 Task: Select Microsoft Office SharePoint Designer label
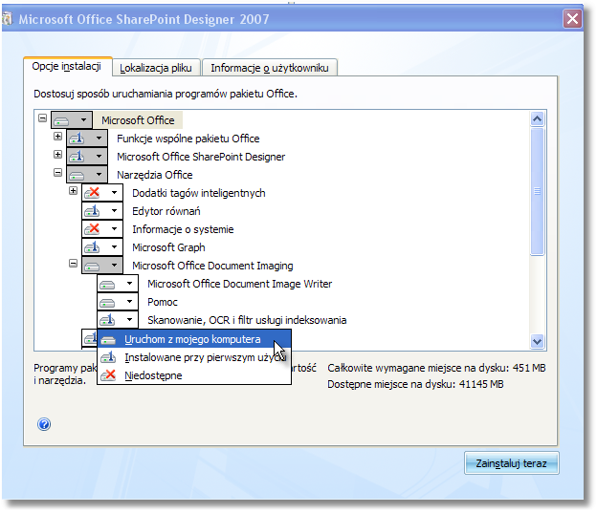click(201, 157)
